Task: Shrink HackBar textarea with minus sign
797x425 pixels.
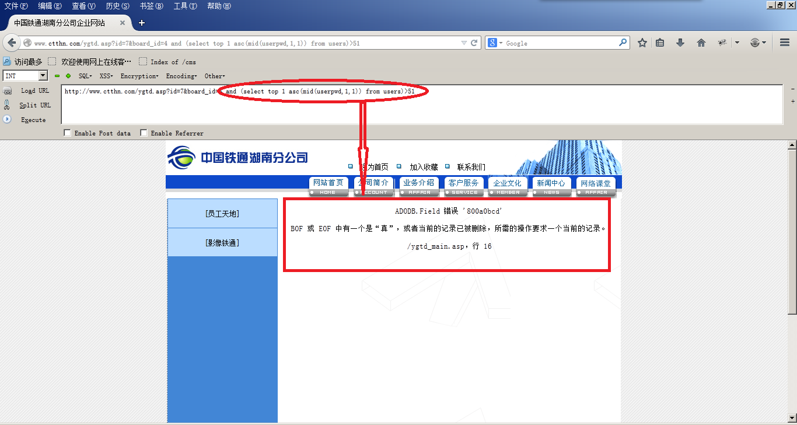Action: [792, 89]
